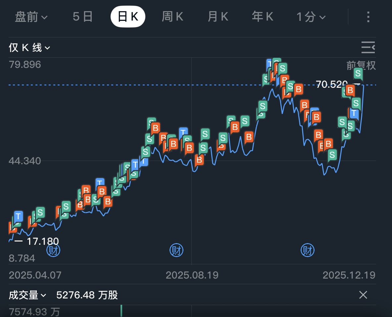Open the 月K monthly chart
392x317 pixels.
218,17
